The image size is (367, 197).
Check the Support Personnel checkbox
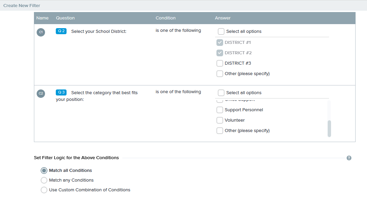[x=220, y=110]
